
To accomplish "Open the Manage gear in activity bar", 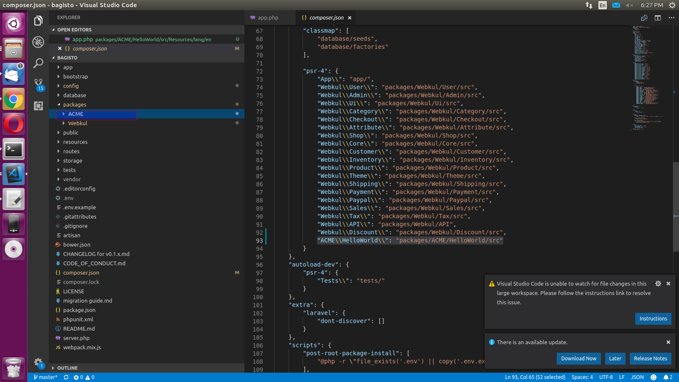I will point(38,363).
